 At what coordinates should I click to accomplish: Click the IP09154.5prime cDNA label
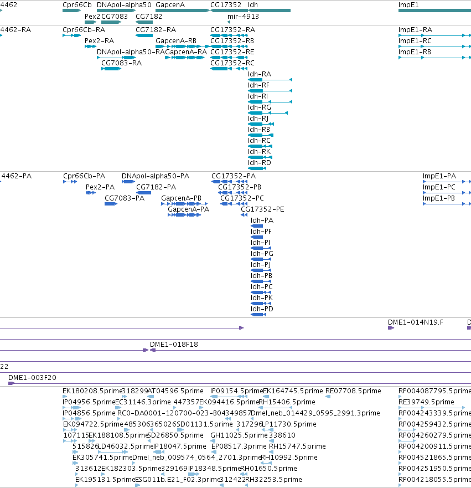coord(236,391)
